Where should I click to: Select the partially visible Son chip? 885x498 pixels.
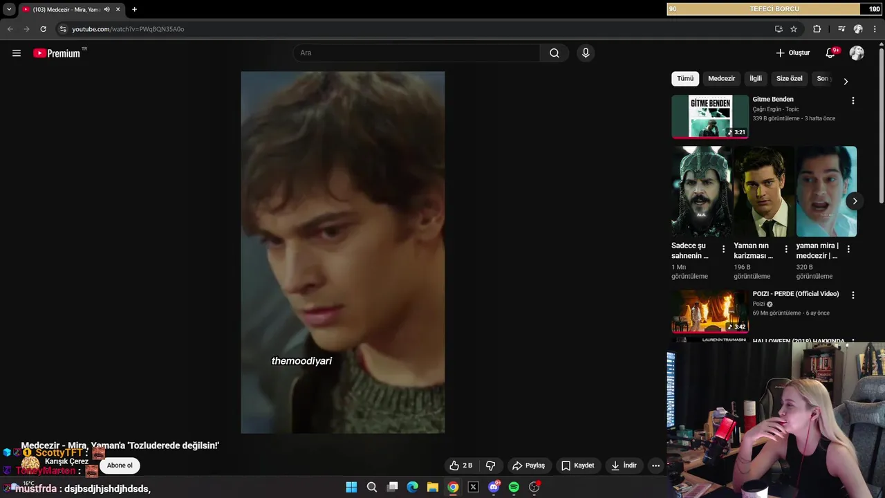click(822, 79)
